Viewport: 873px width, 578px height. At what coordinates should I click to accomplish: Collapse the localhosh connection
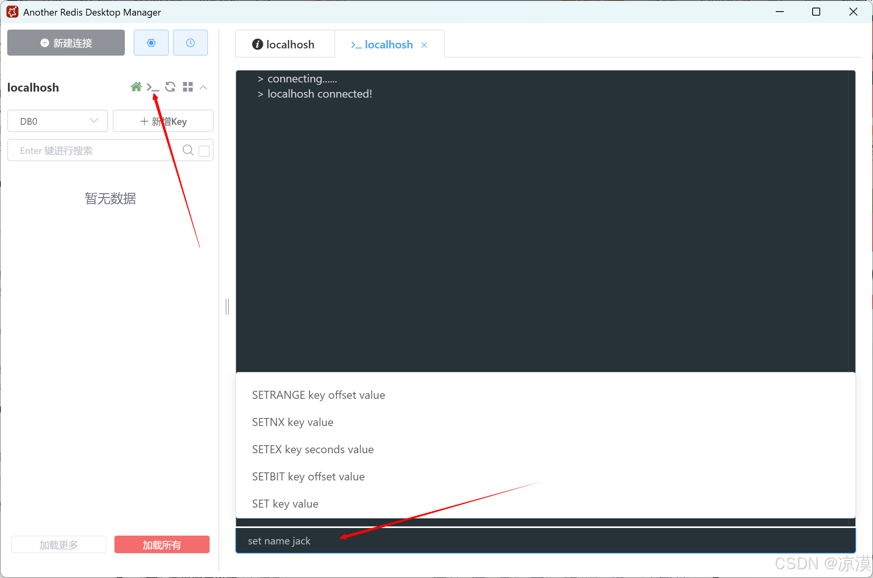203,87
